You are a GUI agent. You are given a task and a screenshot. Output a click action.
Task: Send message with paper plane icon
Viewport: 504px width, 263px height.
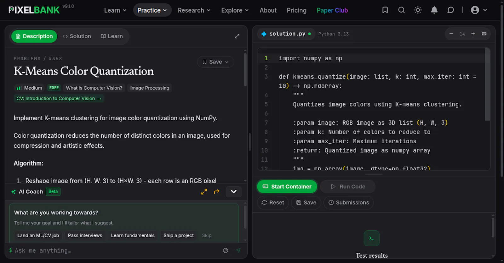pyautogui.click(x=238, y=250)
